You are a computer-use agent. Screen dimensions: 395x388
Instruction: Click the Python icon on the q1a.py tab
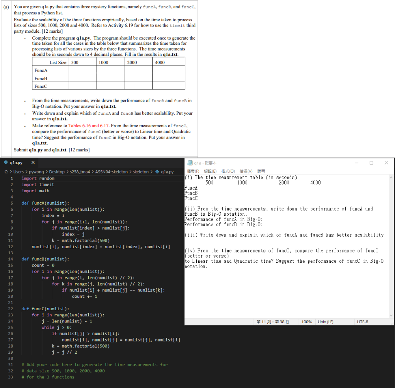(x=5, y=163)
